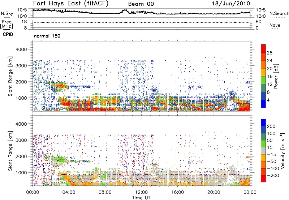Click the 'Power [dB]' color bar title
Screen dimensions: 289x200
point(276,76)
